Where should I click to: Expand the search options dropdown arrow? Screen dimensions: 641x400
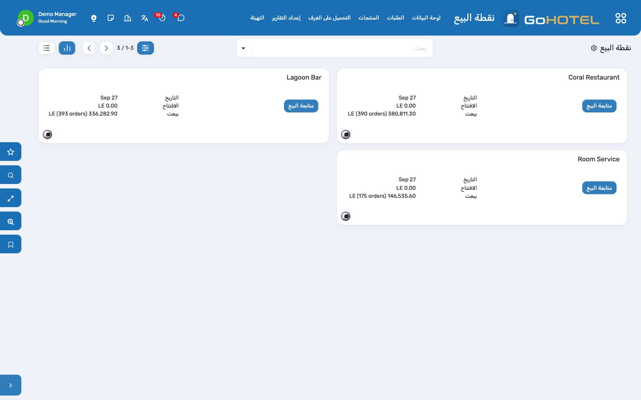click(243, 48)
